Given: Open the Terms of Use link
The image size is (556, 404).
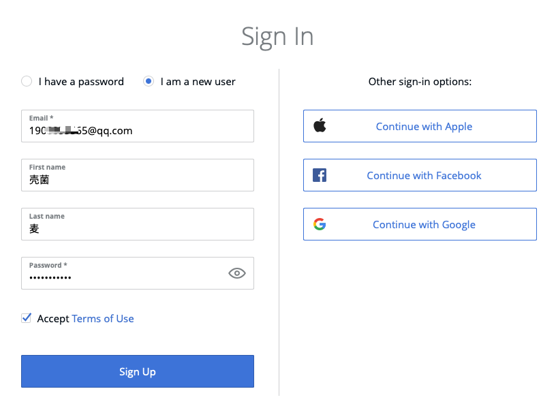Looking at the screenshot, I should click(103, 319).
